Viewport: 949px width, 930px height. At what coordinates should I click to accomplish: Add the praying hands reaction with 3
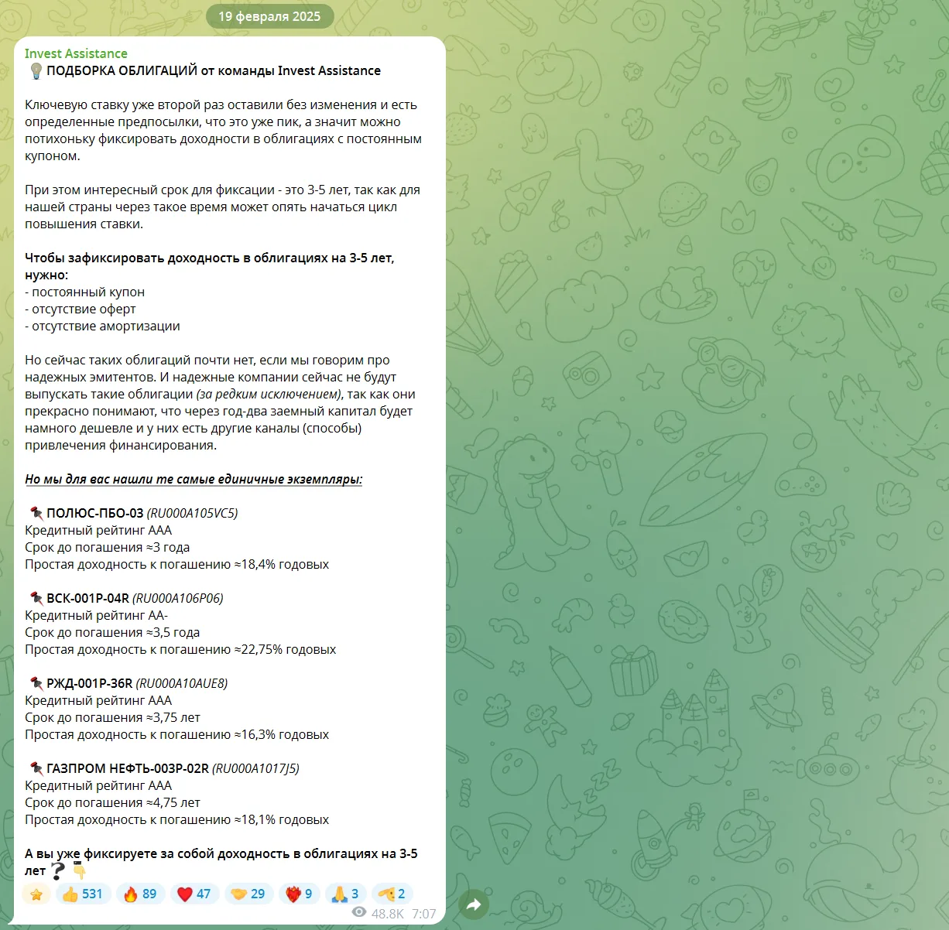pos(345,894)
